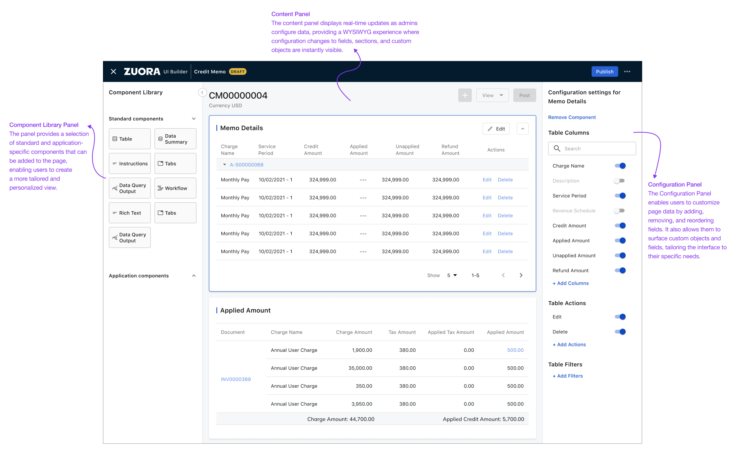The height and width of the screenshot is (453, 738).
Task: Collapse the Component Library panel arrow
Action: click(x=202, y=92)
